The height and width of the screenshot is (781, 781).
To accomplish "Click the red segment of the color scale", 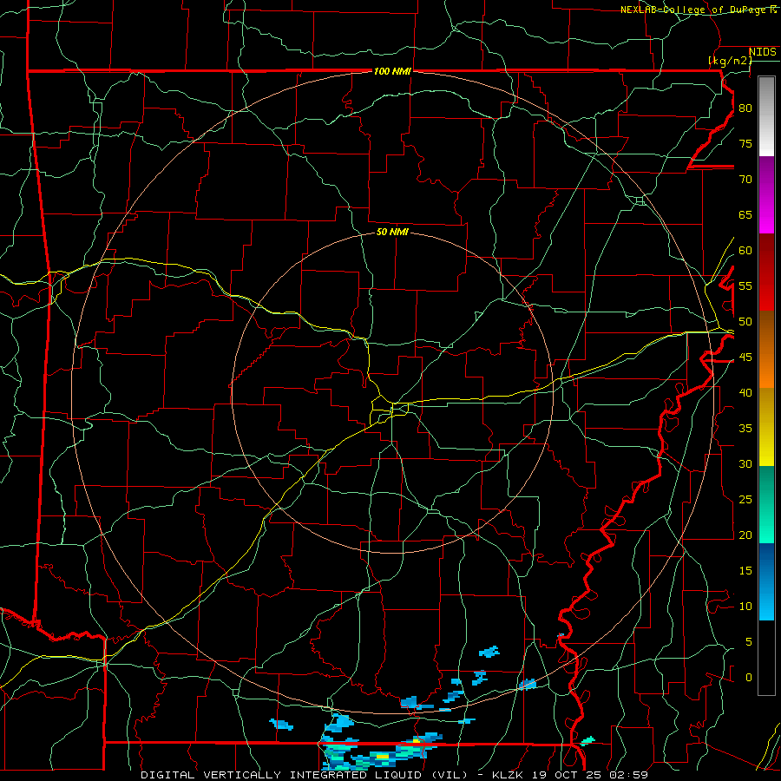I will (766, 272).
